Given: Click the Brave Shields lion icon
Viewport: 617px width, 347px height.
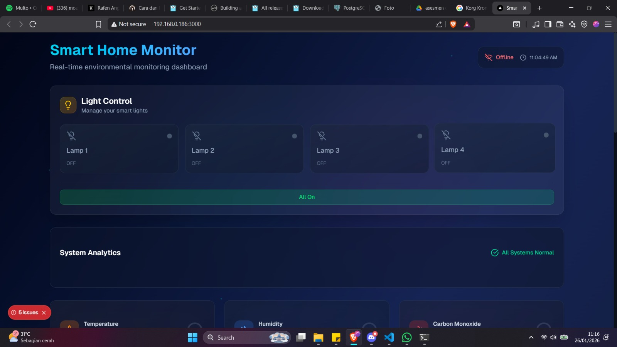Looking at the screenshot, I should 453,24.
